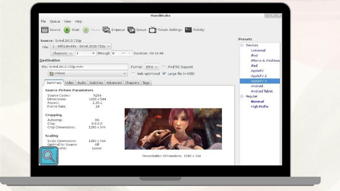Image resolution: width=340 pixels, height=191 pixels.
Task: Increase the starting chapter with plus
Action: click(93, 53)
